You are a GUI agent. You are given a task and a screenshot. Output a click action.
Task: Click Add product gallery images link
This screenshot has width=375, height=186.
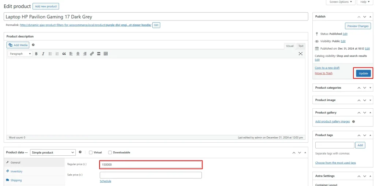pos(333,121)
